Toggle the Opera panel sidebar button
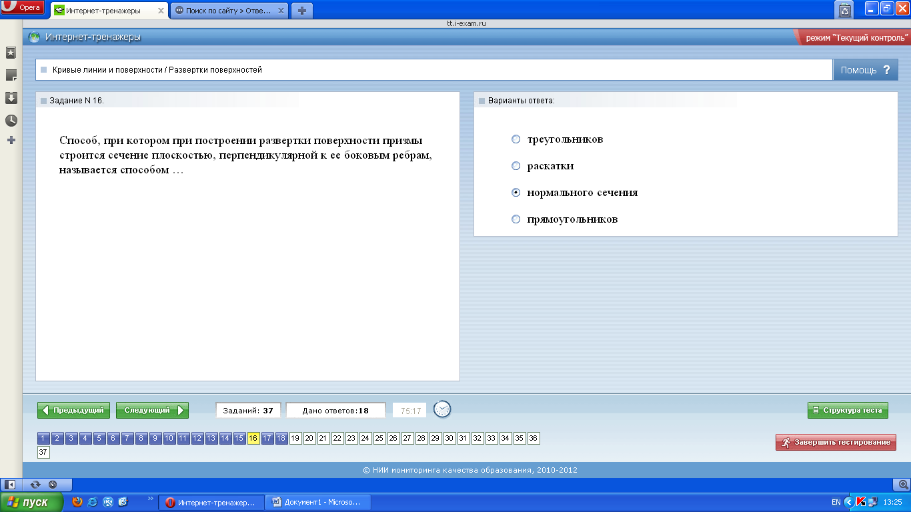This screenshot has height=512, width=911. point(11,485)
